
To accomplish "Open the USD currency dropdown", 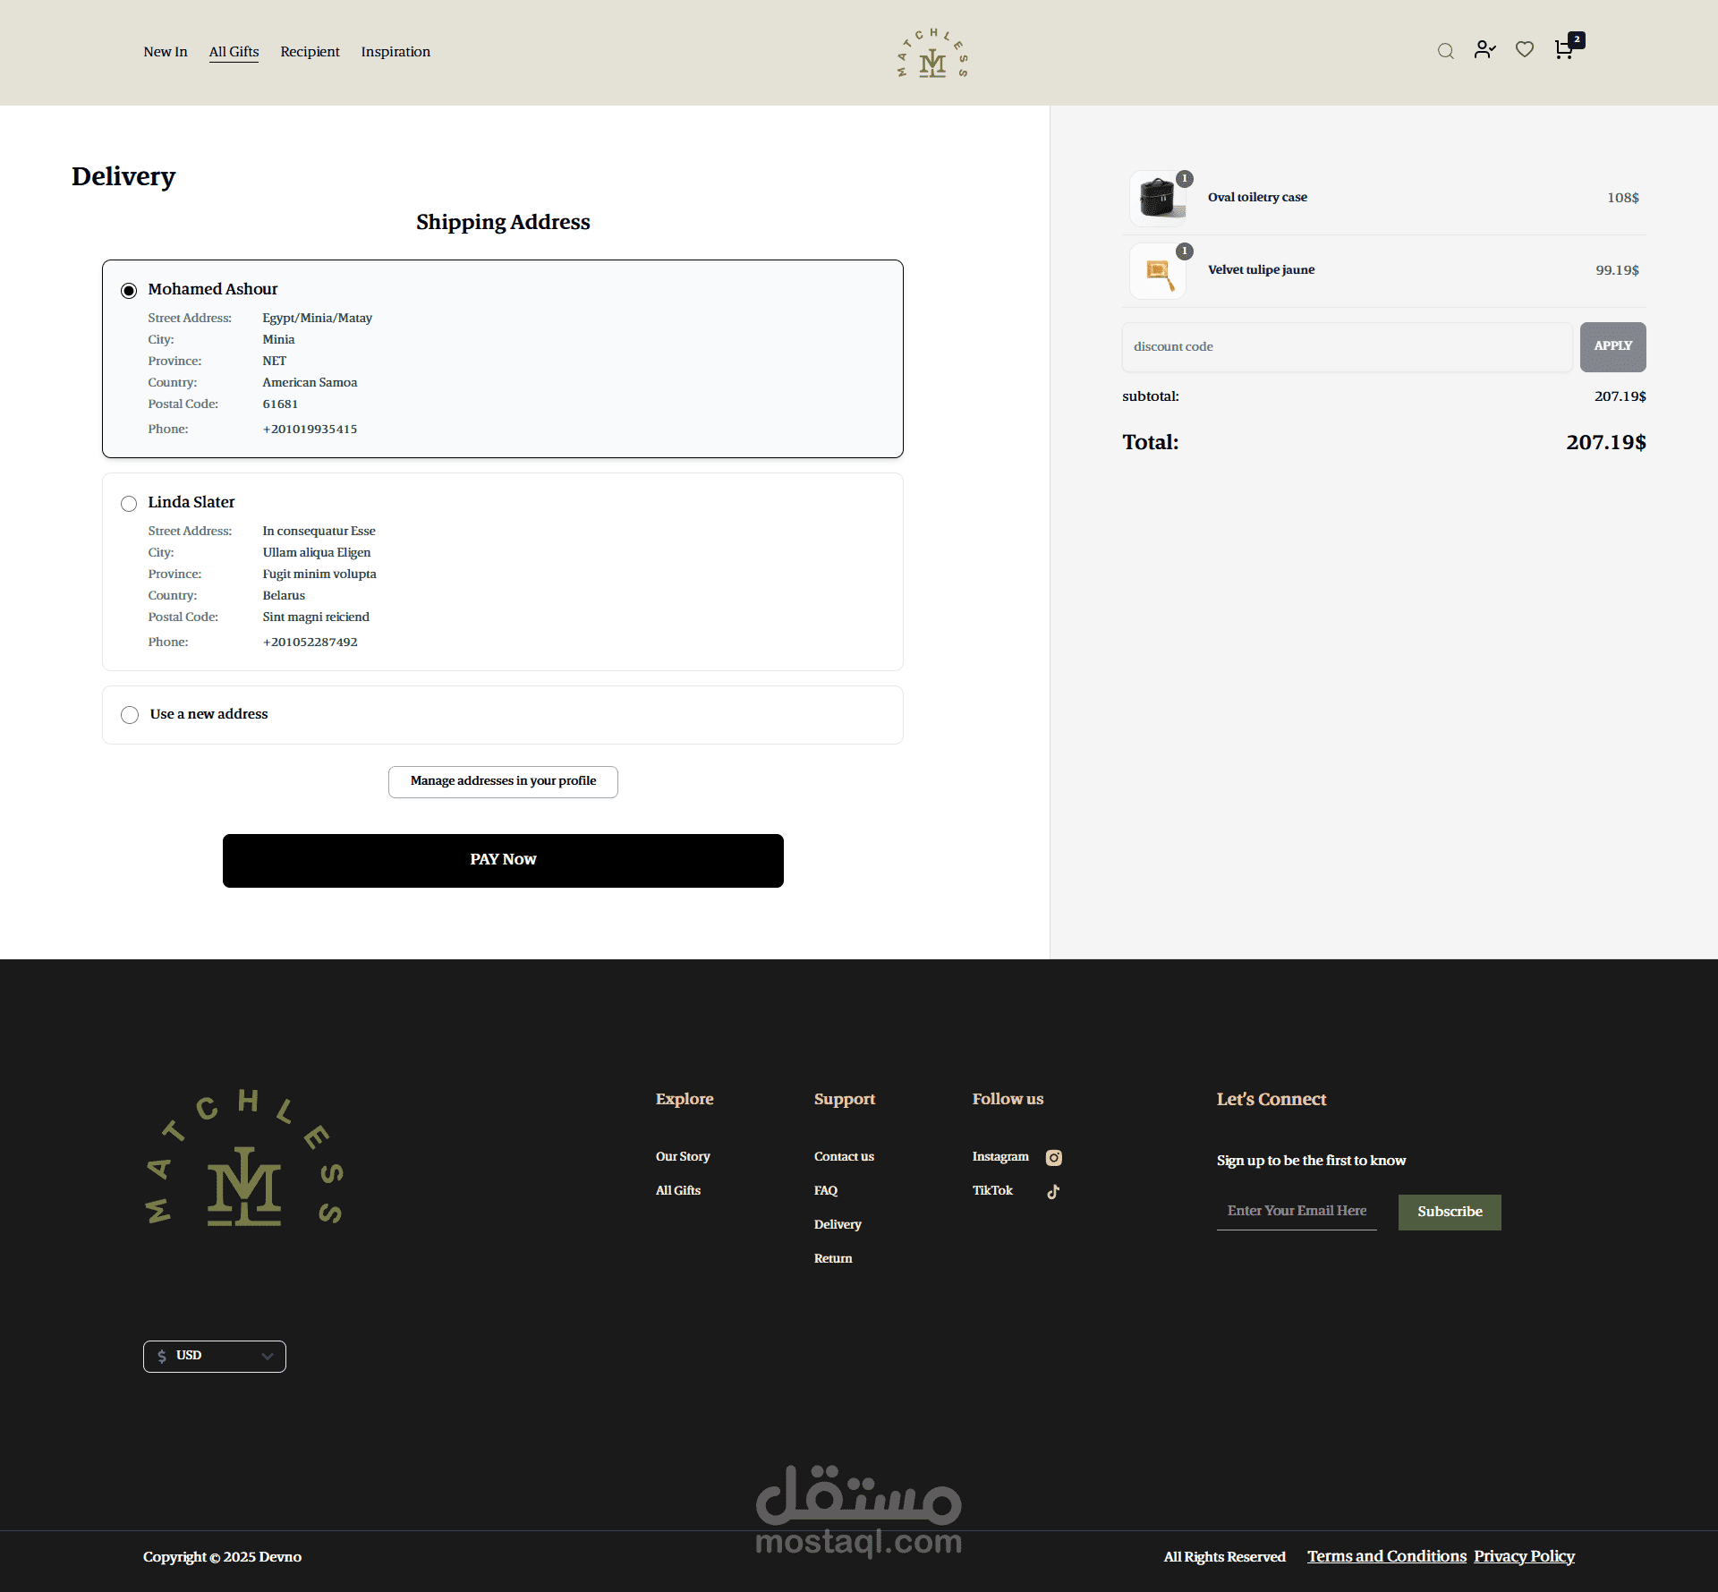I will click(x=215, y=1356).
